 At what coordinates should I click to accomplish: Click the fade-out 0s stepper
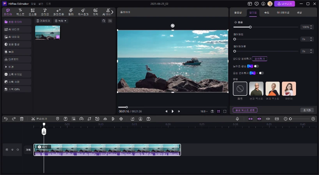[x=311, y=51]
